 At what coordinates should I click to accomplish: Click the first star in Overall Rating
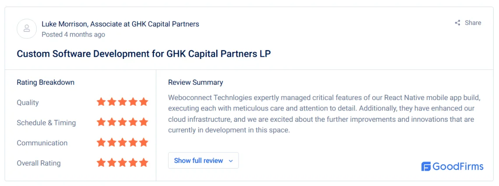point(101,163)
